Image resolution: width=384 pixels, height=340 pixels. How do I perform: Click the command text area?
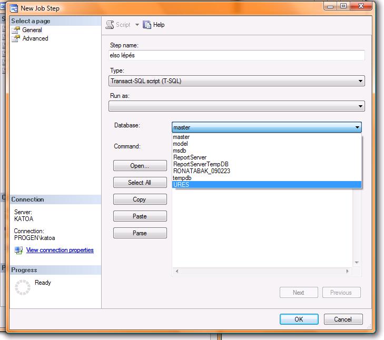click(262, 228)
